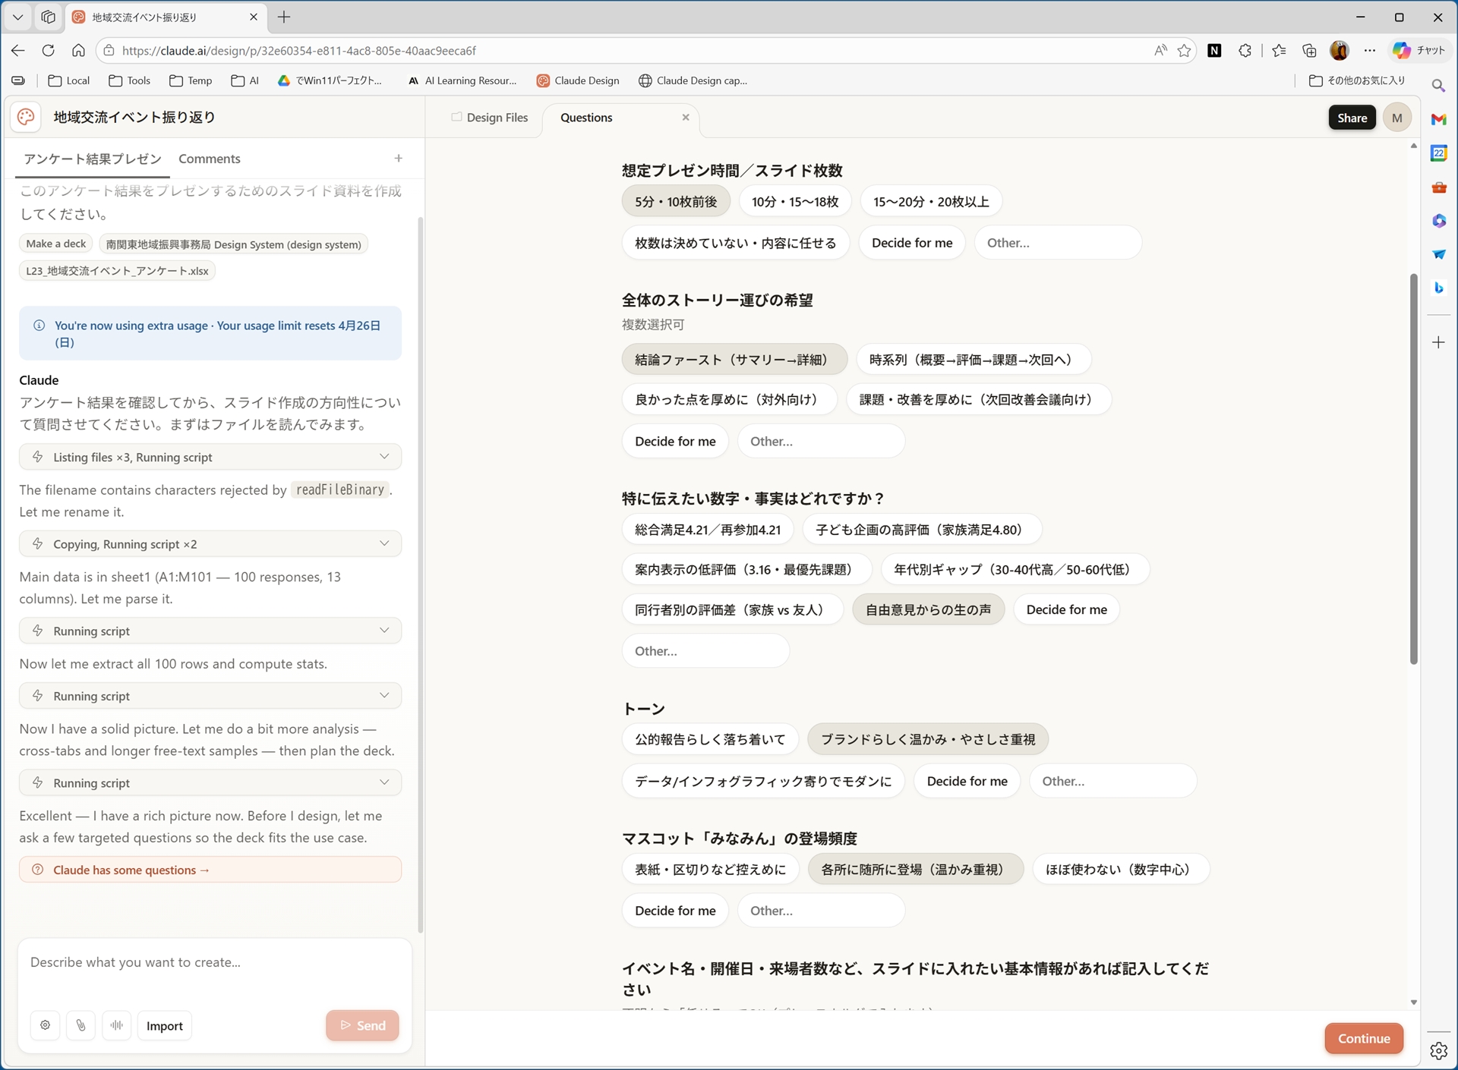
Task: Launch Bing from the right sidebar
Action: (x=1439, y=288)
